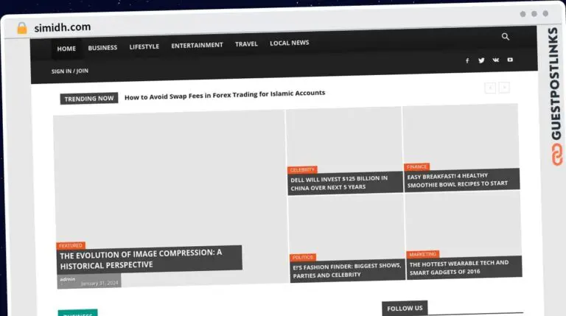Click the orange padlock icon

tap(22, 28)
